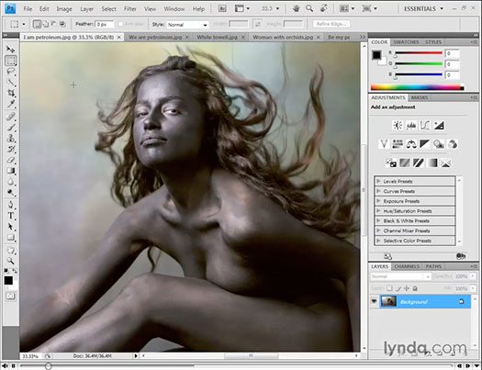Screen dimensions: 482x370
Task: Click the Feather input field
Action: [x=105, y=24]
